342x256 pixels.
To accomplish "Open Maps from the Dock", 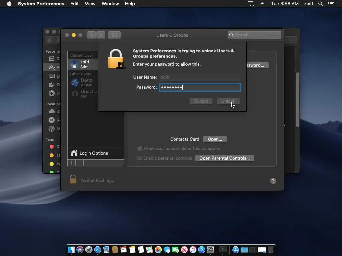I will coord(150,250).
